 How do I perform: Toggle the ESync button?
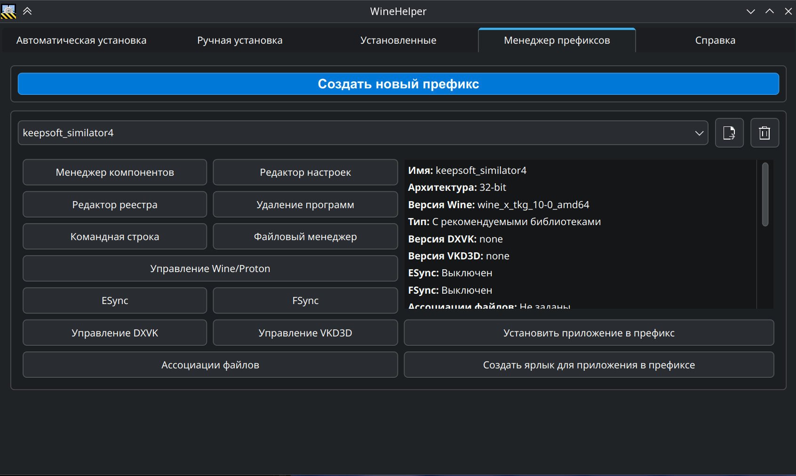pos(115,301)
